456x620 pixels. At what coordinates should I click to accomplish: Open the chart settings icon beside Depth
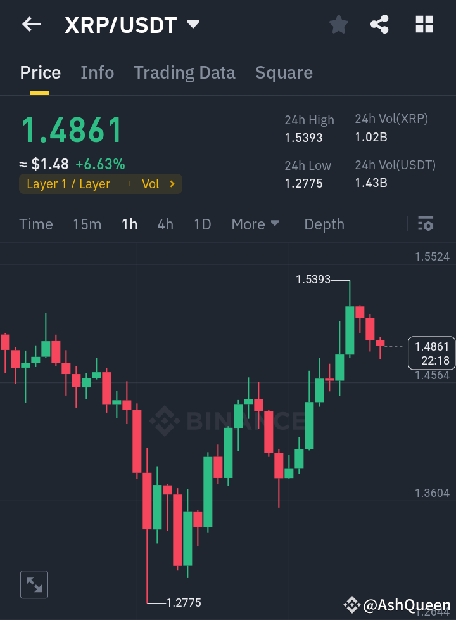point(425,224)
